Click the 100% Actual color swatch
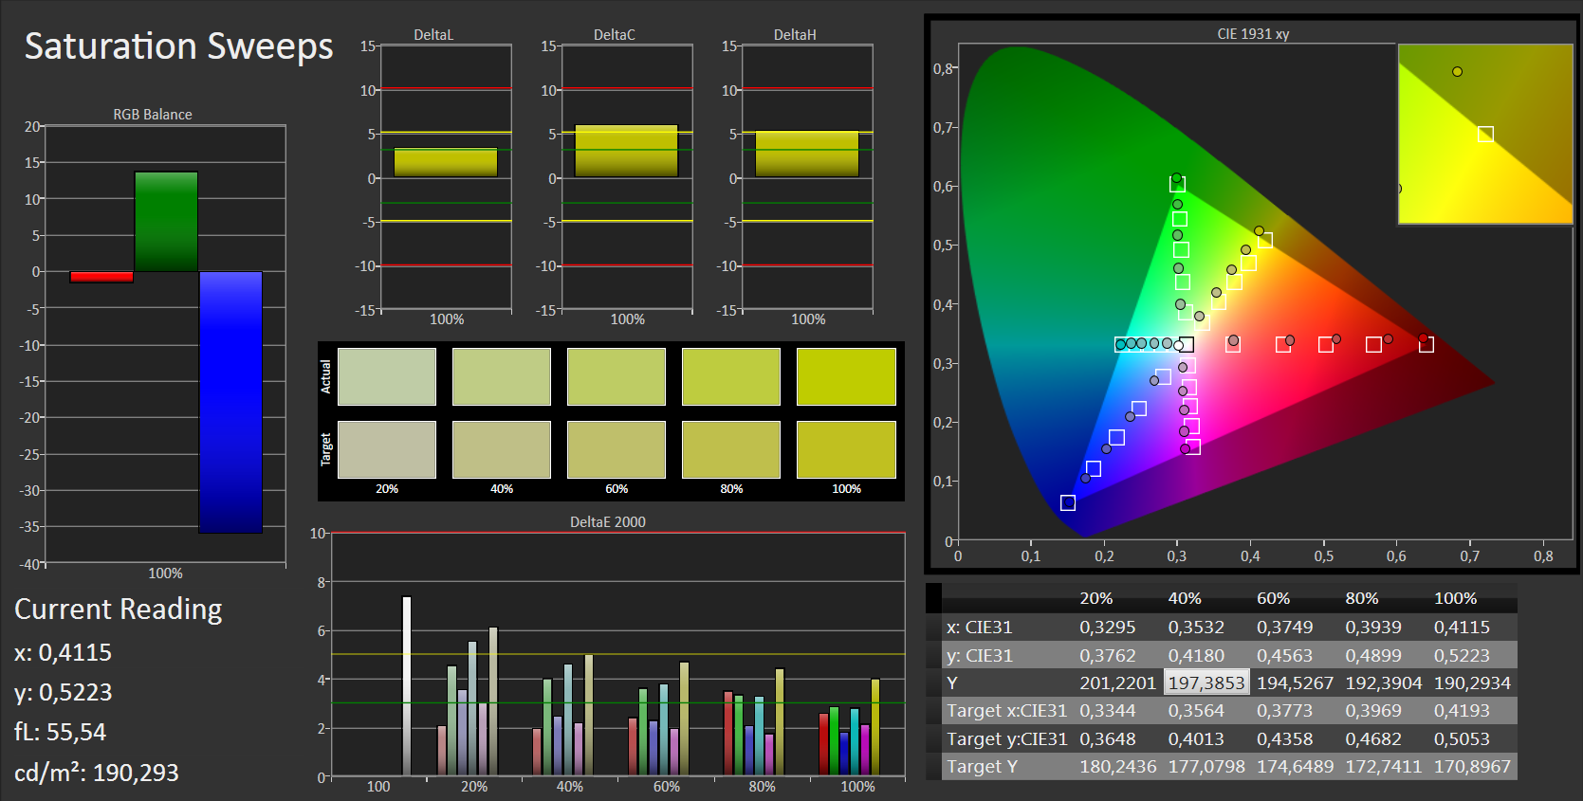Screen dimensions: 1583x801 click(x=846, y=376)
